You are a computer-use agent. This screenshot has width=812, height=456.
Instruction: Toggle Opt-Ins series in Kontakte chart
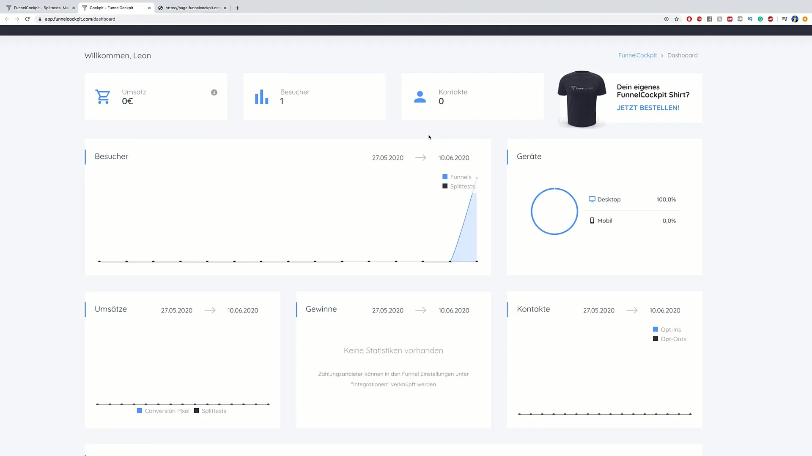click(667, 329)
